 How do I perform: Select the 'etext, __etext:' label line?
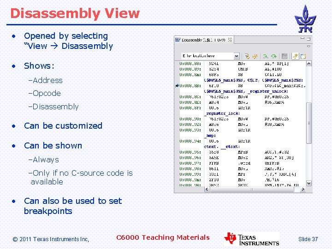(222, 147)
